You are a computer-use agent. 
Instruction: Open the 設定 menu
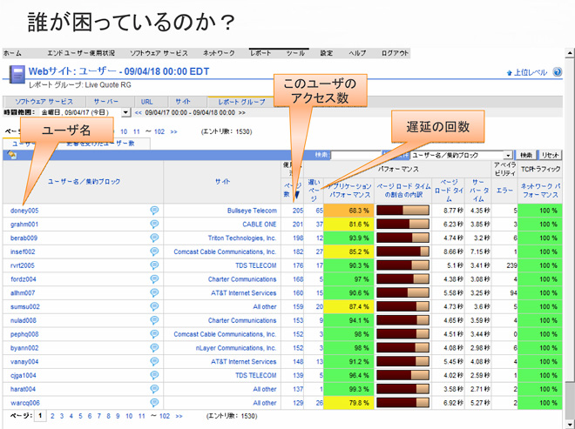(327, 53)
